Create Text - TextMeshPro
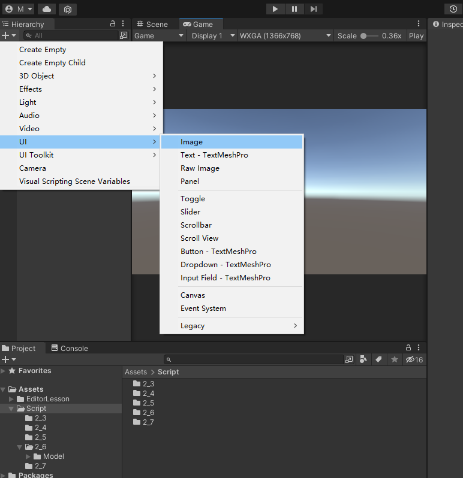 pyautogui.click(x=231, y=155)
